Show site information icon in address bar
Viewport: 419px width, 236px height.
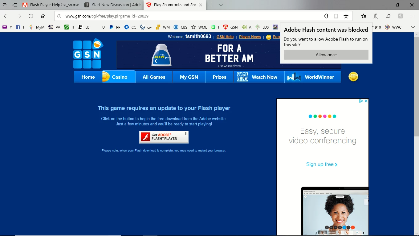pyautogui.click(x=59, y=16)
